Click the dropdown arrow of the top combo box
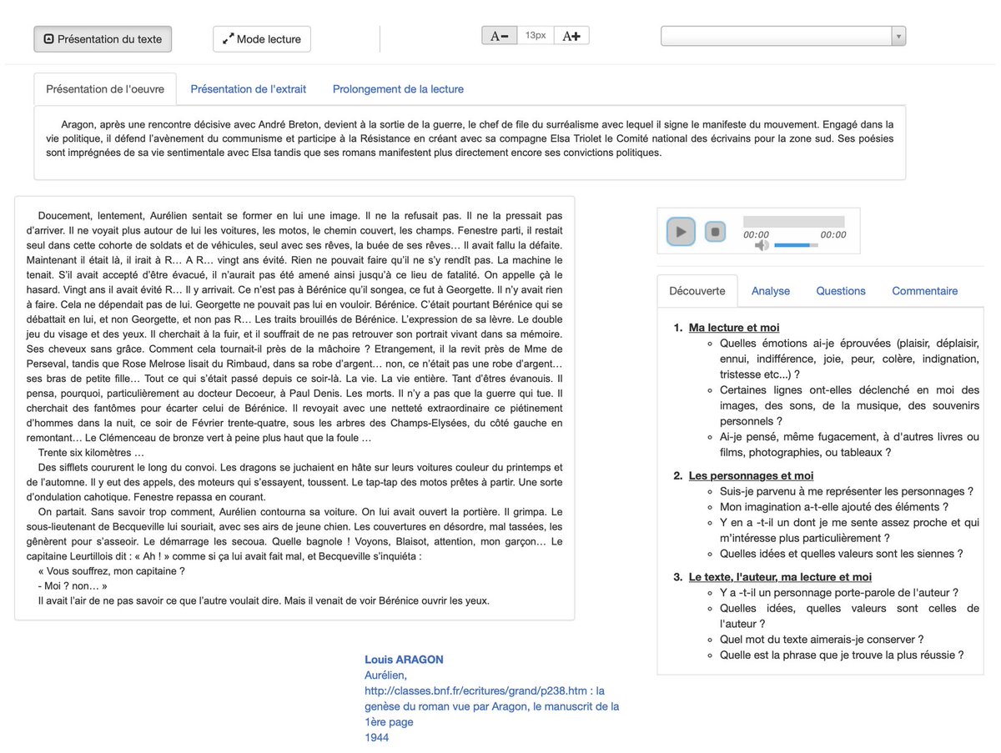 (898, 36)
